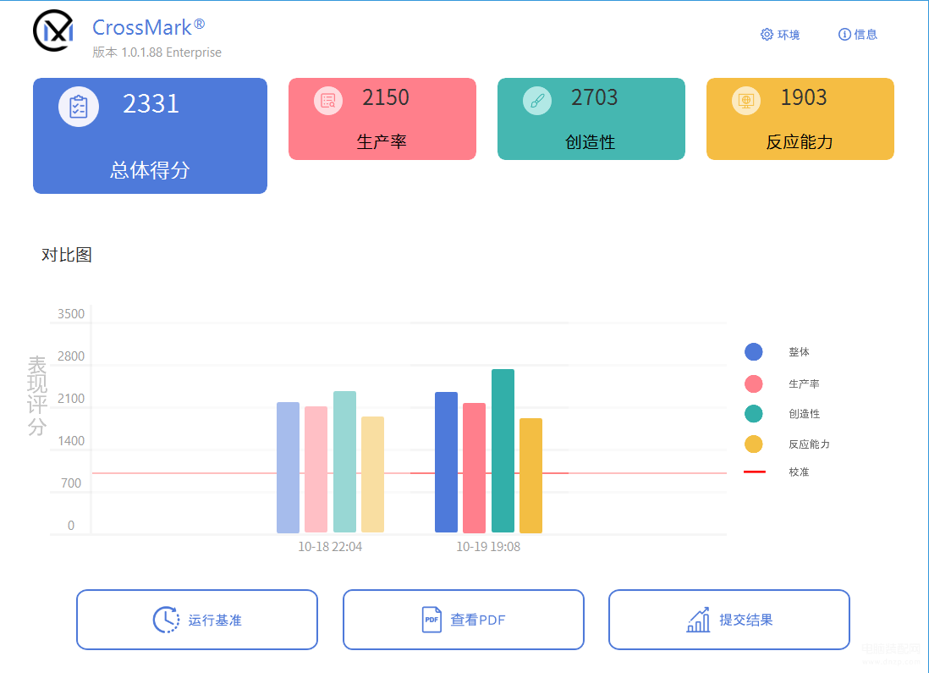Click the 信息 info circle icon
Image resolution: width=929 pixels, height=673 pixels.
844,35
